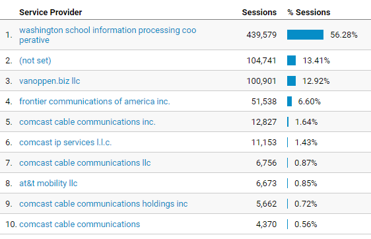Sort by Service Provider column header
The image size is (371, 239).
[50, 13]
